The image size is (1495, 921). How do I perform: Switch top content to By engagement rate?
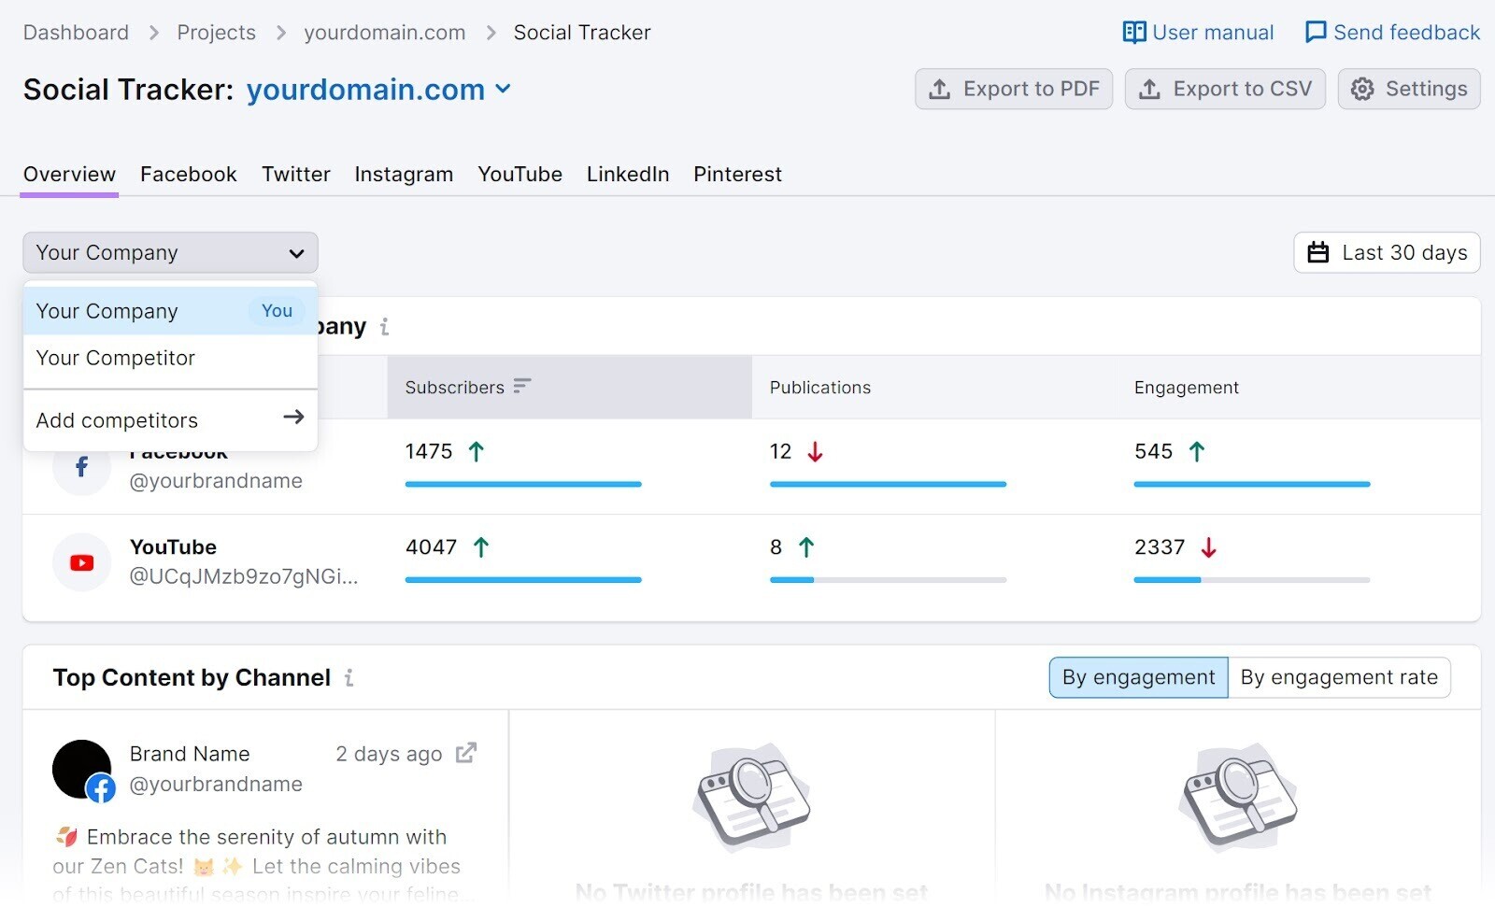tap(1340, 677)
